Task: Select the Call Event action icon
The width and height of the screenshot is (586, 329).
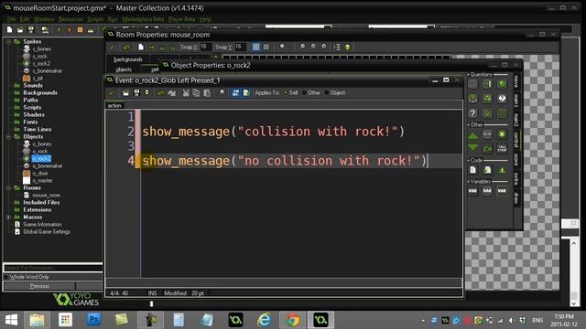Action: 502,149
